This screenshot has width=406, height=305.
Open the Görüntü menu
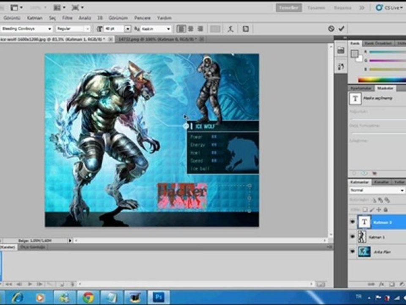click(12, 18)
